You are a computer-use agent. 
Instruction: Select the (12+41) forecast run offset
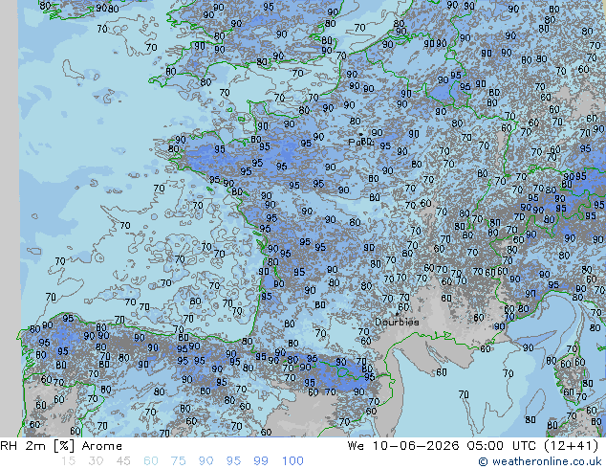572,446
